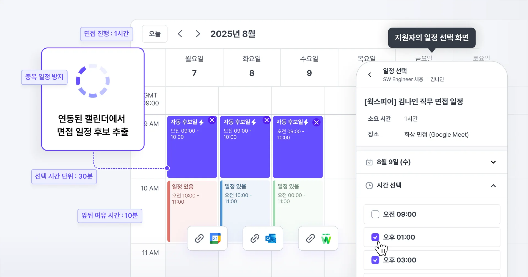Click the calendar icon next to 8월 9일
Screen dimensions: 528x277
[370, 162]
